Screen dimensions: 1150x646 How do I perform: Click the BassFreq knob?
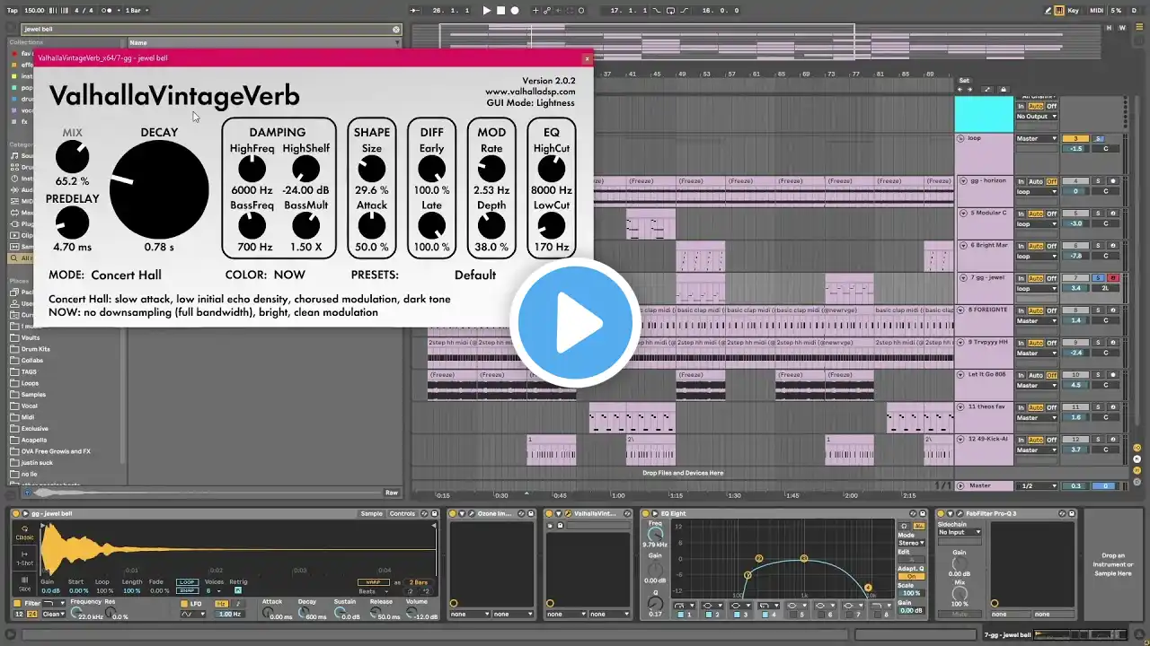pos(252,225)
